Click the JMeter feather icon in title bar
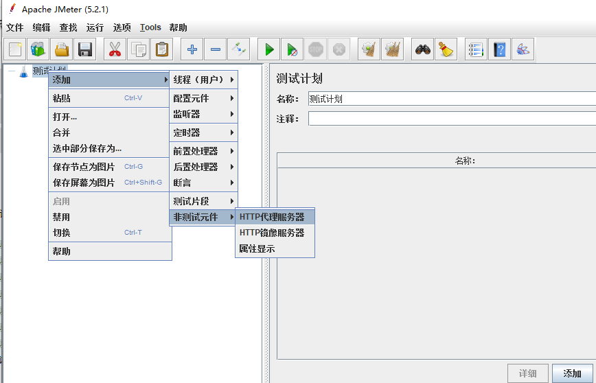The height and width of the screenshot is (383, 596). [x=12, y=9]
